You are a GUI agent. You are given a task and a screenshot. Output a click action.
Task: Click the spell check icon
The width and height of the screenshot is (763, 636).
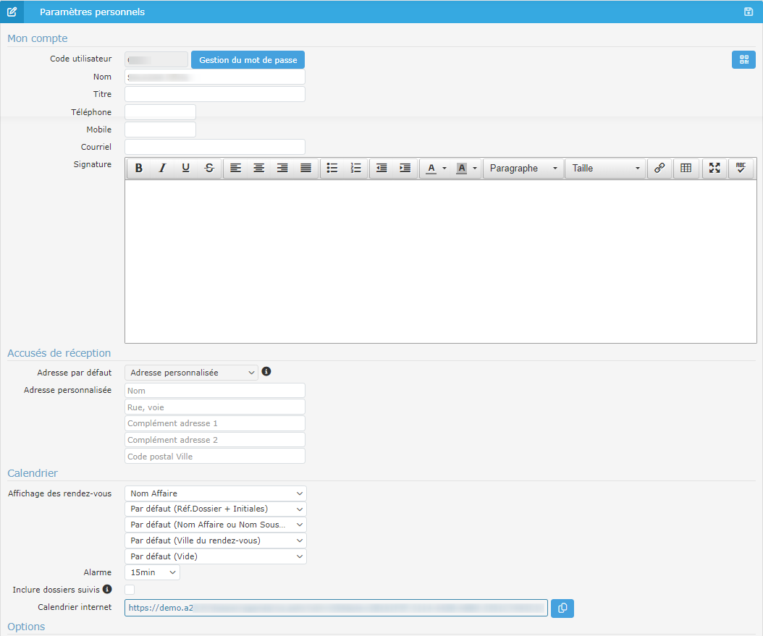point(741,168)
